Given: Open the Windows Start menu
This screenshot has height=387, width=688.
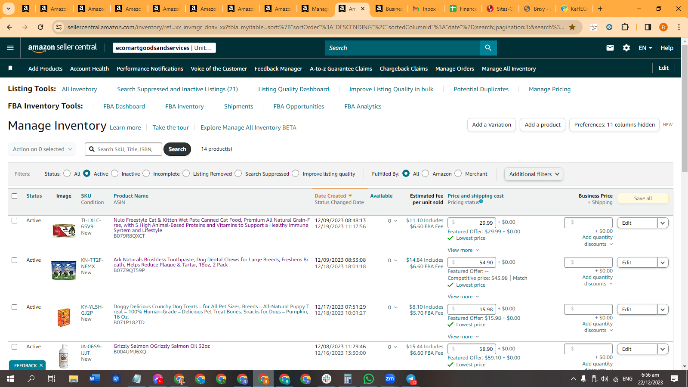Looking at the screenshot, I should pos(10,379).
